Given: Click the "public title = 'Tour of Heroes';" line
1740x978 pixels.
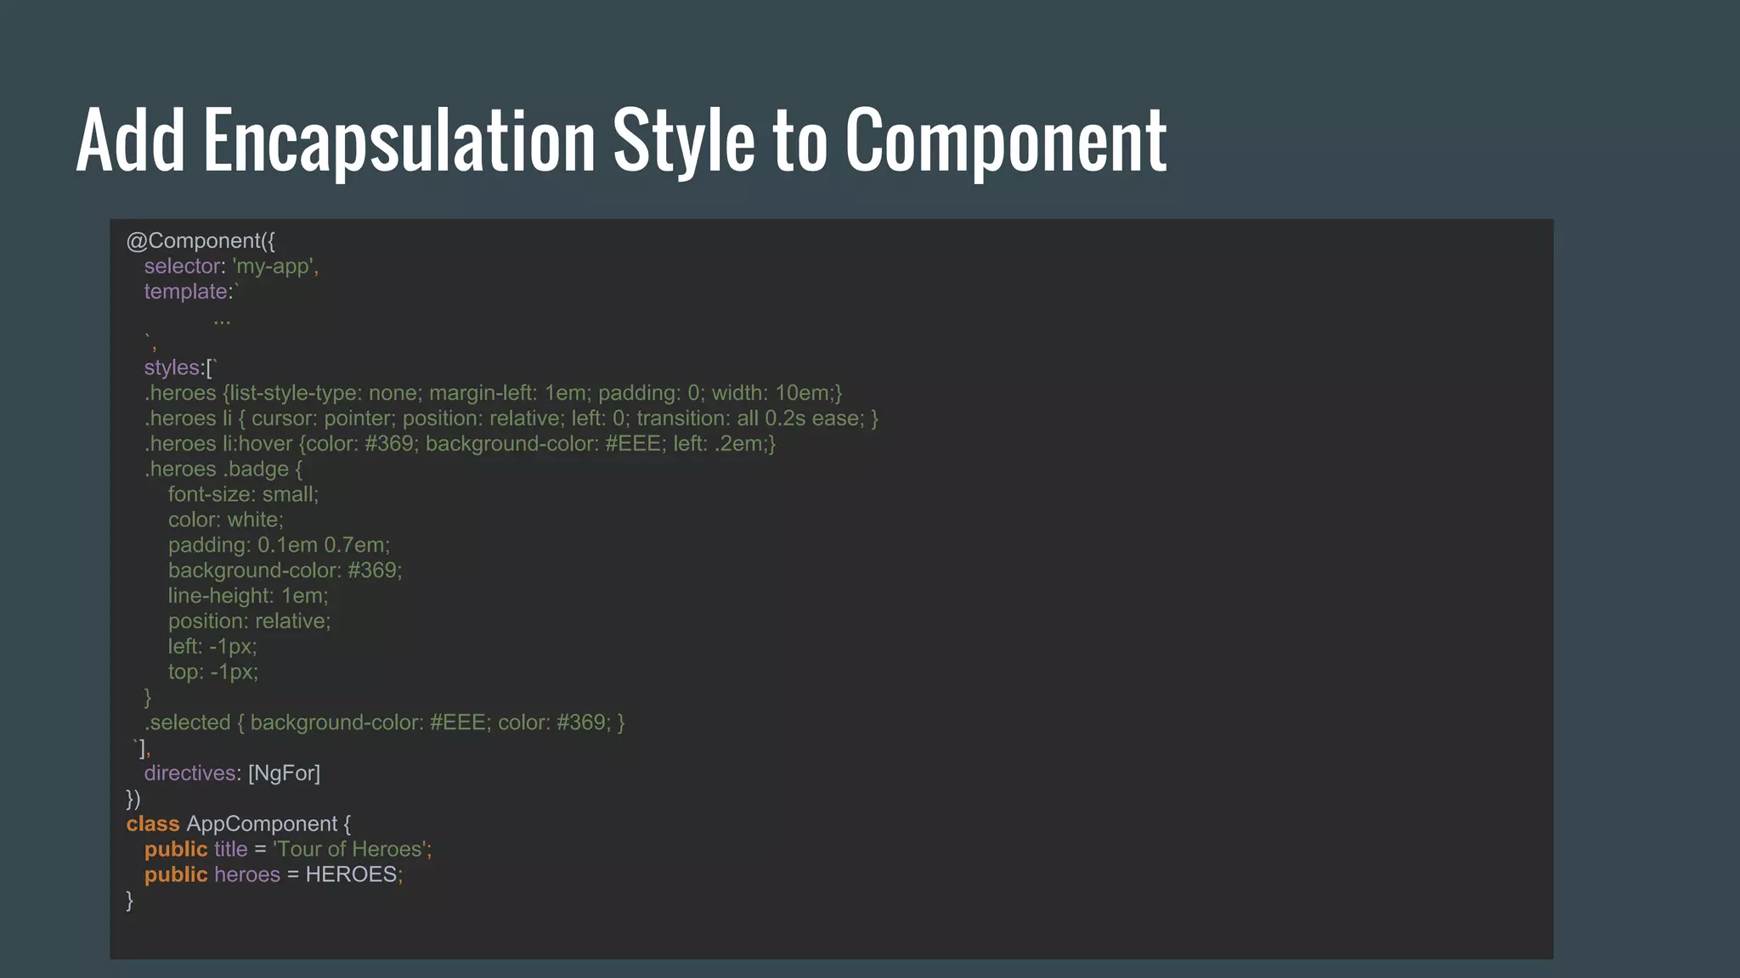Looking at the screenshot, I should [x=288, y=850].
